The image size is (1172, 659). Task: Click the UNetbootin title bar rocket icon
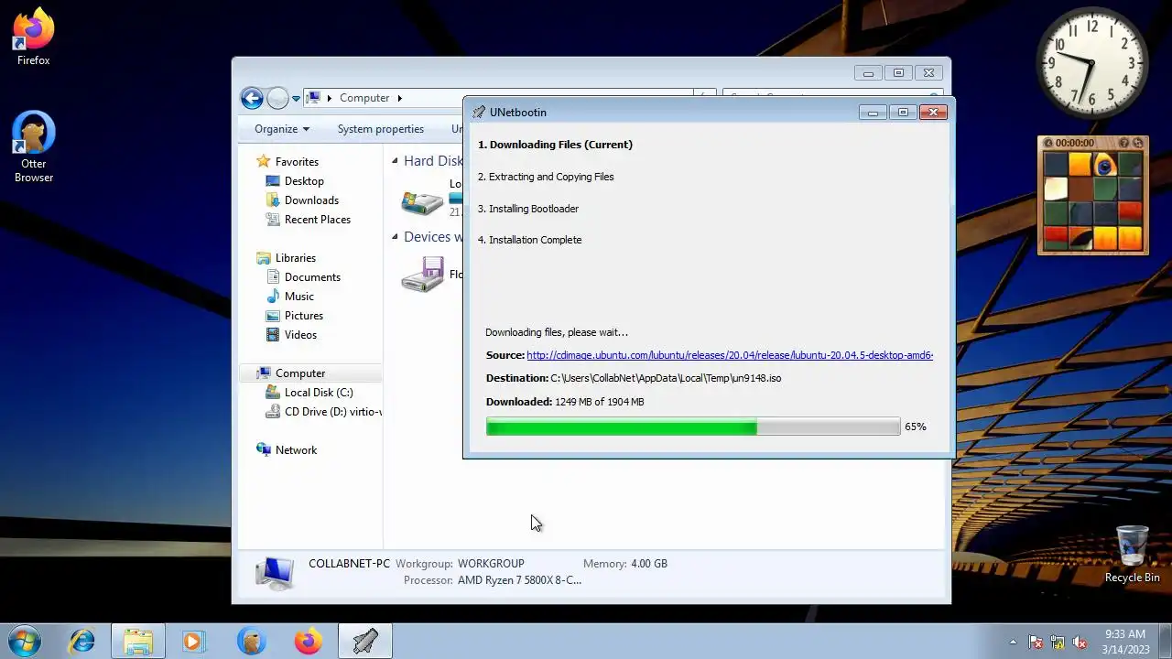pyautogui.click(x=479, y=113)
